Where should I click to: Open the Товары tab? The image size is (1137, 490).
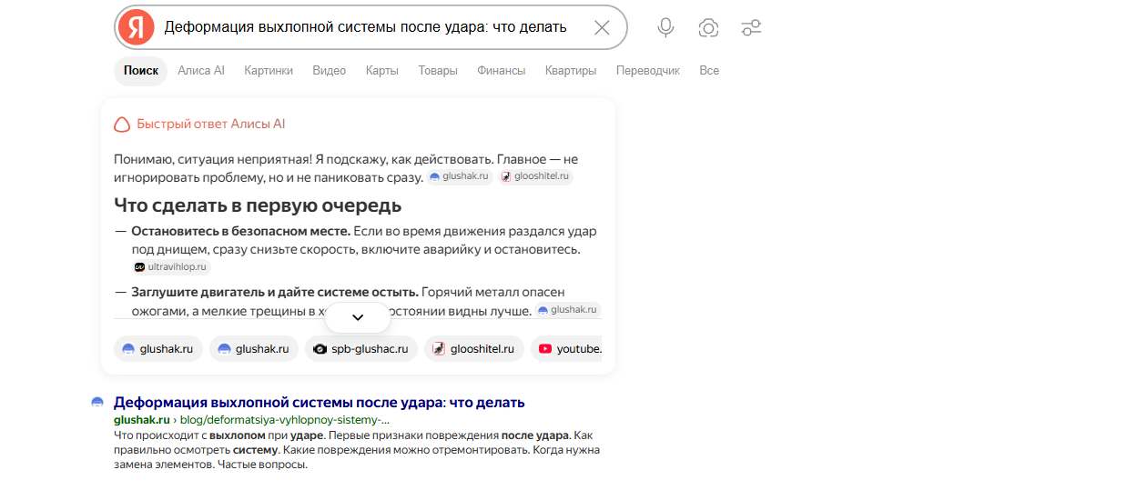(x=438, y=71)
